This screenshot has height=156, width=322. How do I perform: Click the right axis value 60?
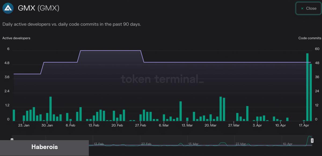[x=317, y=49]
